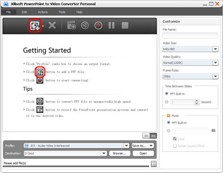Switch to the list view mode icon

(146, 136)
